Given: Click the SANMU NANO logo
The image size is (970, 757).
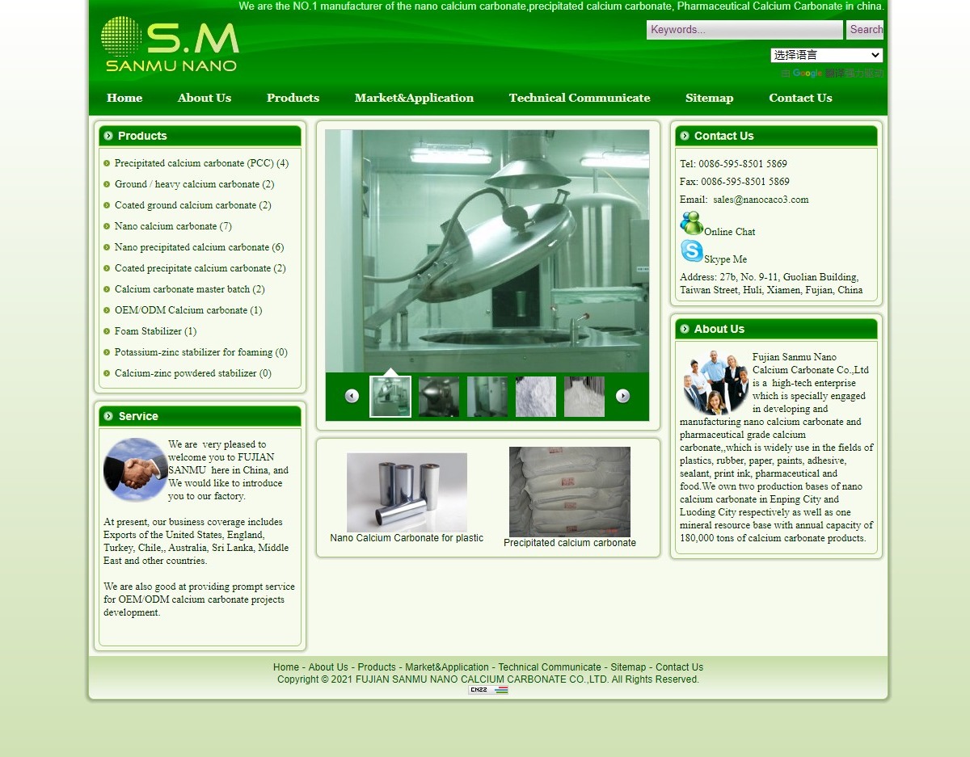Looking at the screenshot, I should [x=171, y=44].
